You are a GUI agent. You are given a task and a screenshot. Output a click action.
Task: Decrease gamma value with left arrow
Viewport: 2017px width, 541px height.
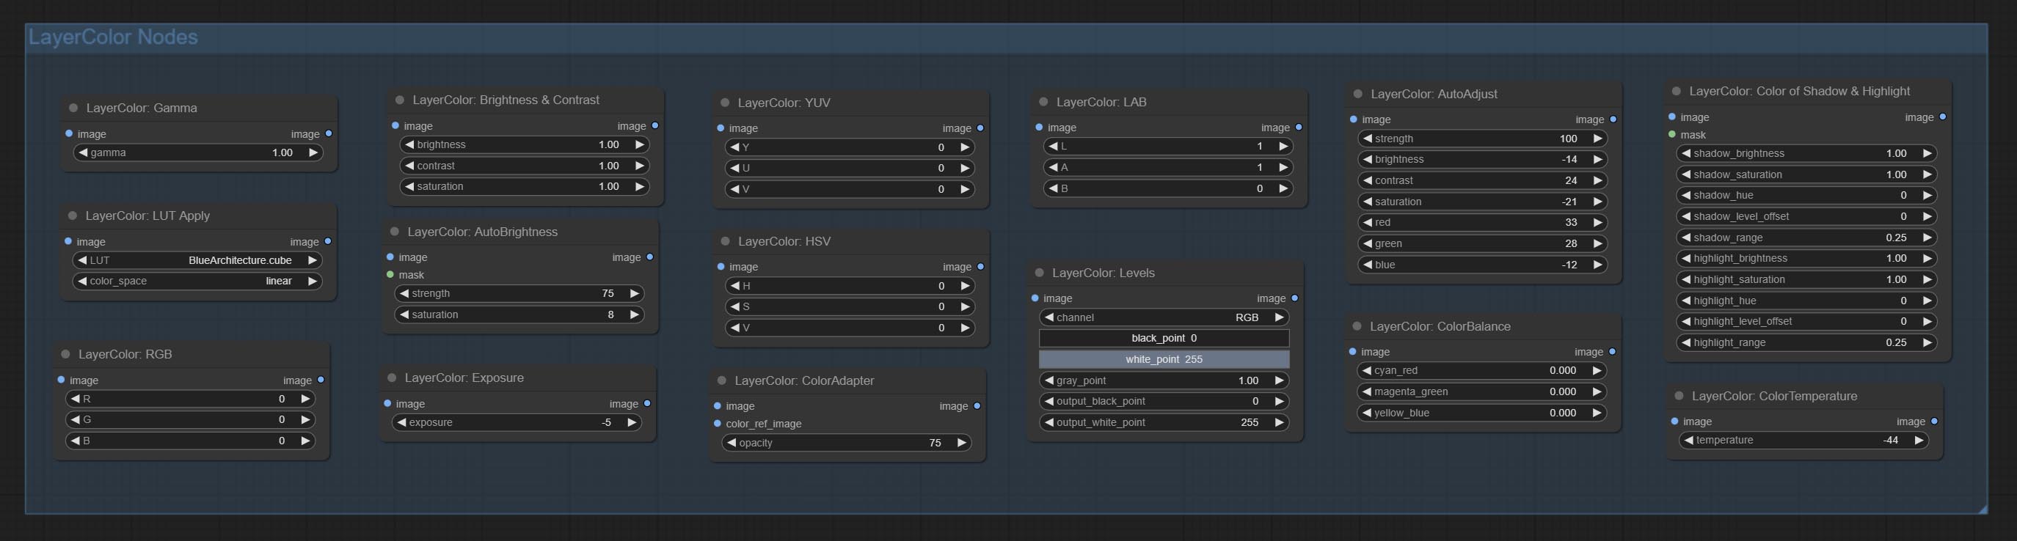click(83, 152)
